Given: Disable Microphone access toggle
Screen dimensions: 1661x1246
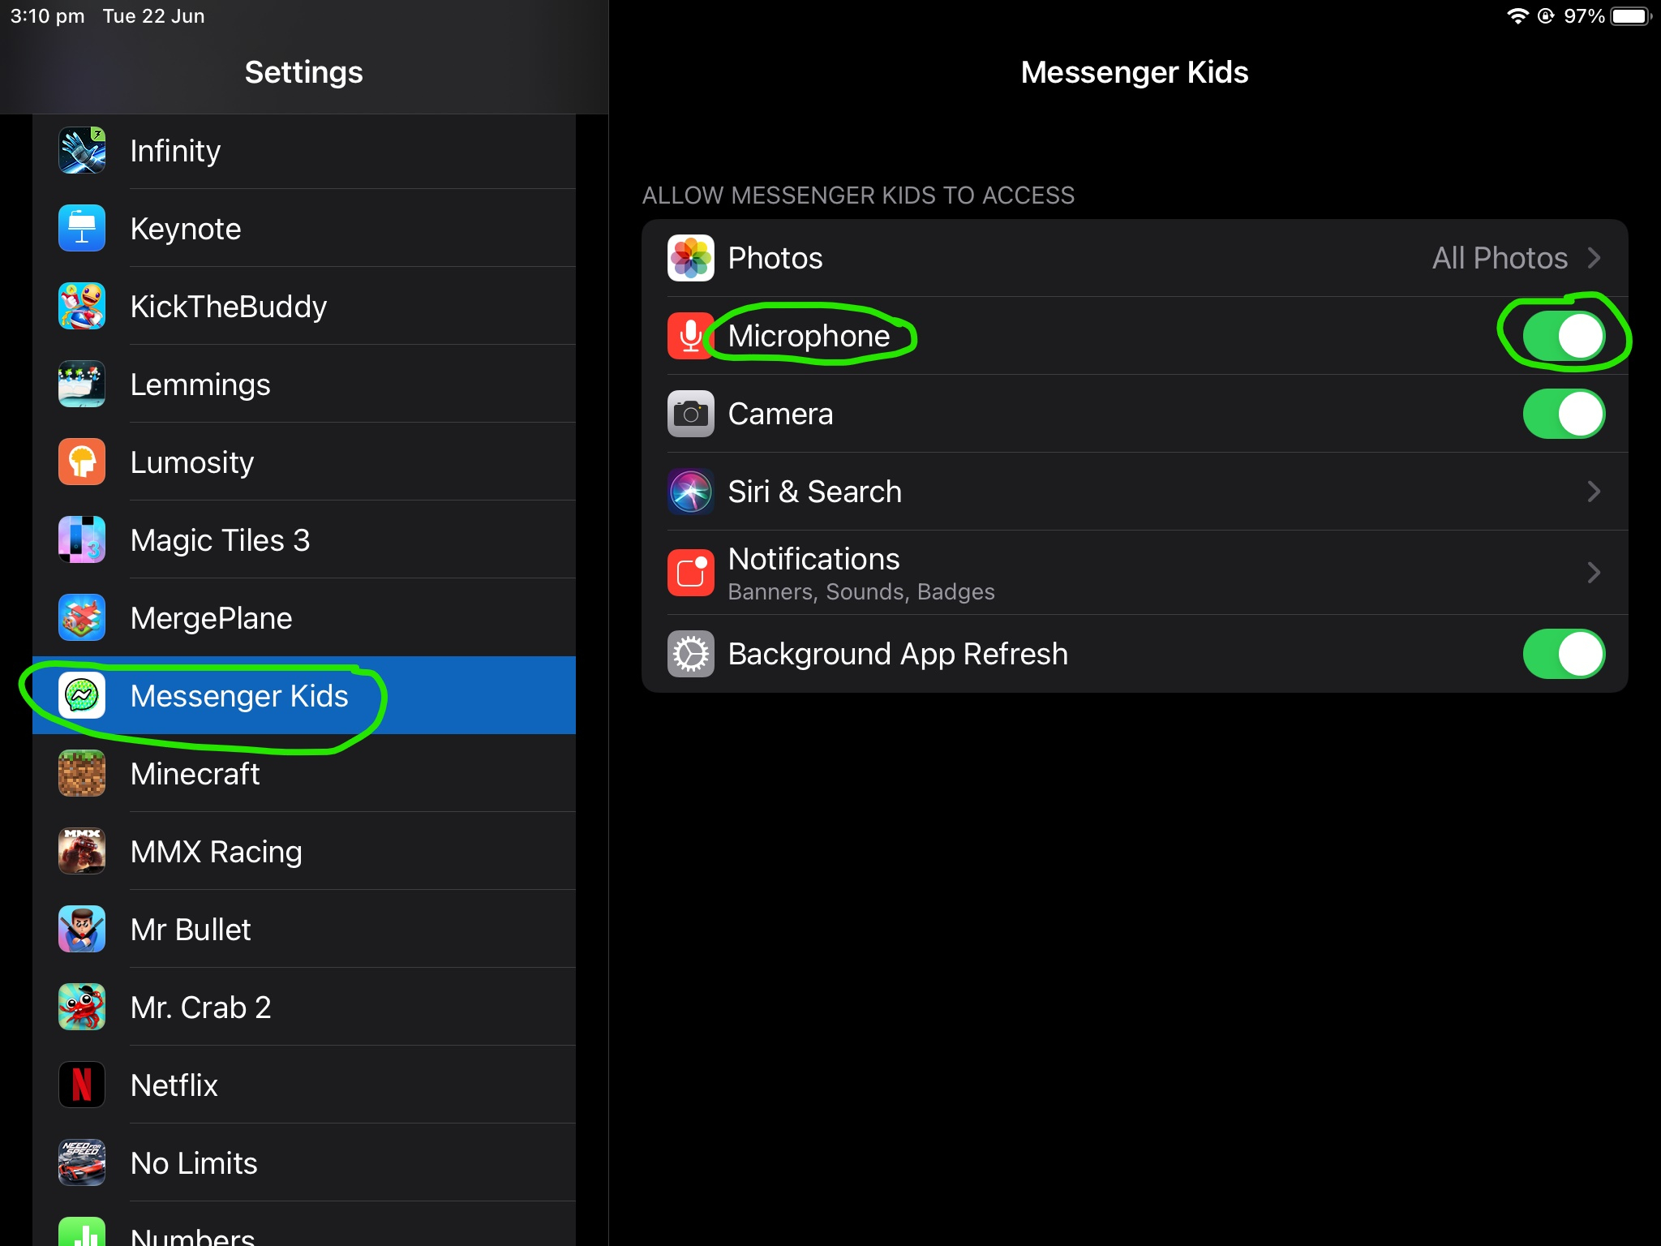Looking at the screenshot, I should pos(1563,336).
